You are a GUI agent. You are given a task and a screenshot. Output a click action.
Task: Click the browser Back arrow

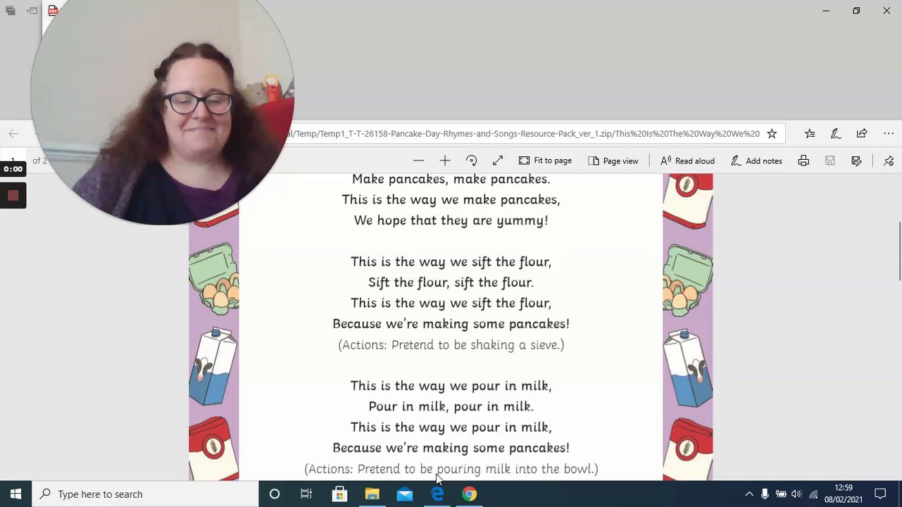[x=13, y=133]
